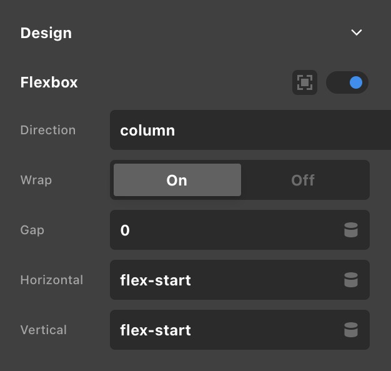Collapse the Design section chevron
Screen dimensions: 391x371
pos(357,32)
